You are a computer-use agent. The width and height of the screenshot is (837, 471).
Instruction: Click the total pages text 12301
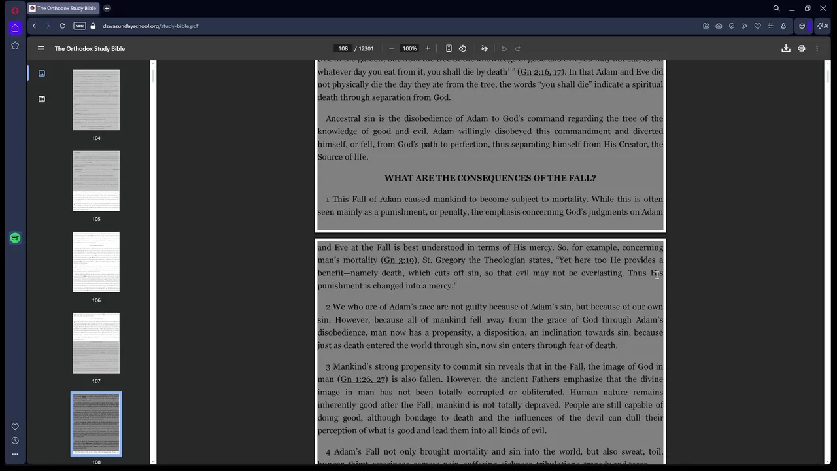pyautogui.click(x=364, y=48)
